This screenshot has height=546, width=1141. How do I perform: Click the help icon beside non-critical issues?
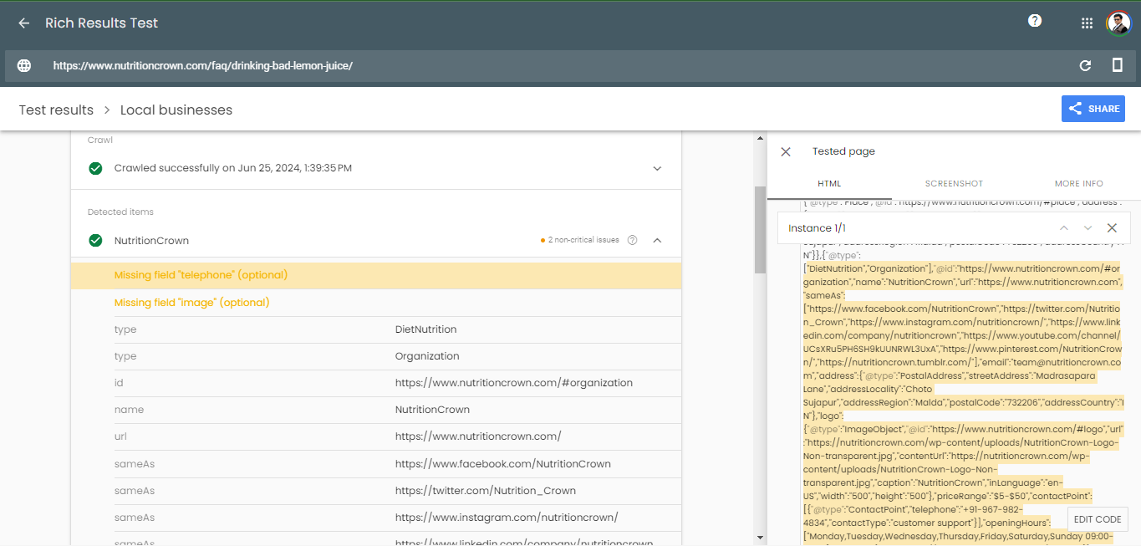pos(632,240)
